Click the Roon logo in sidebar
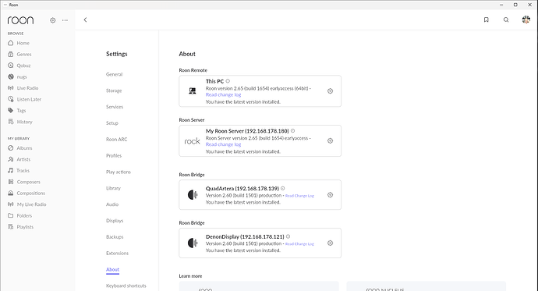This screenshot has width=538, height=291. pos(20,20)
